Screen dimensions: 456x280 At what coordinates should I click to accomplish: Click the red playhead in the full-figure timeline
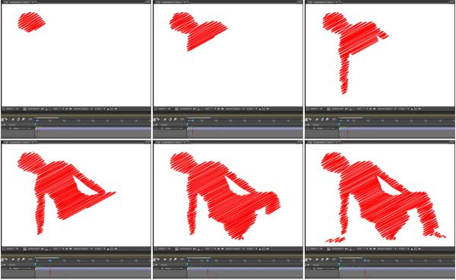[366, 272]
